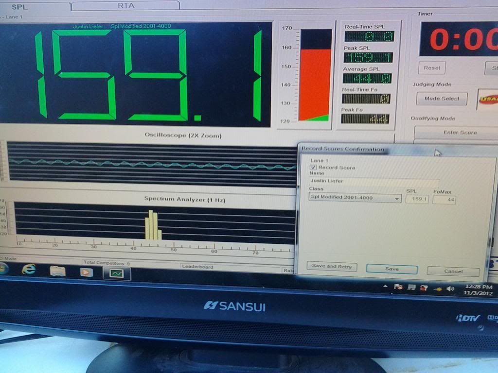Reset the timer

click(431, 68)
